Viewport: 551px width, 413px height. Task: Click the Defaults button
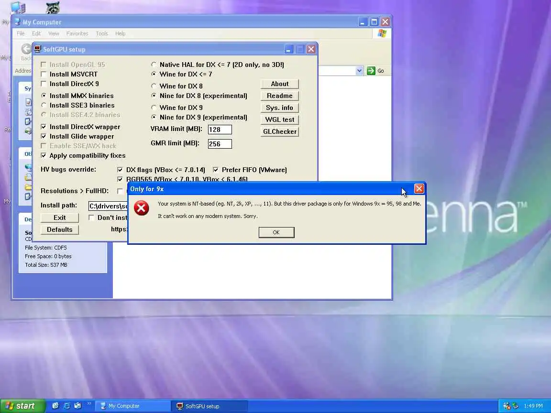[60, 229]
